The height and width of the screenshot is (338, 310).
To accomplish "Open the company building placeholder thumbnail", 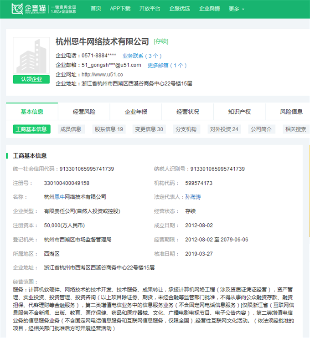I will click(31, 56).
